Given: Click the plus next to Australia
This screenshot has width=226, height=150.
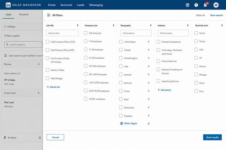Looking at the screenshot, I should pyautogui.click(x=149, y=74).
